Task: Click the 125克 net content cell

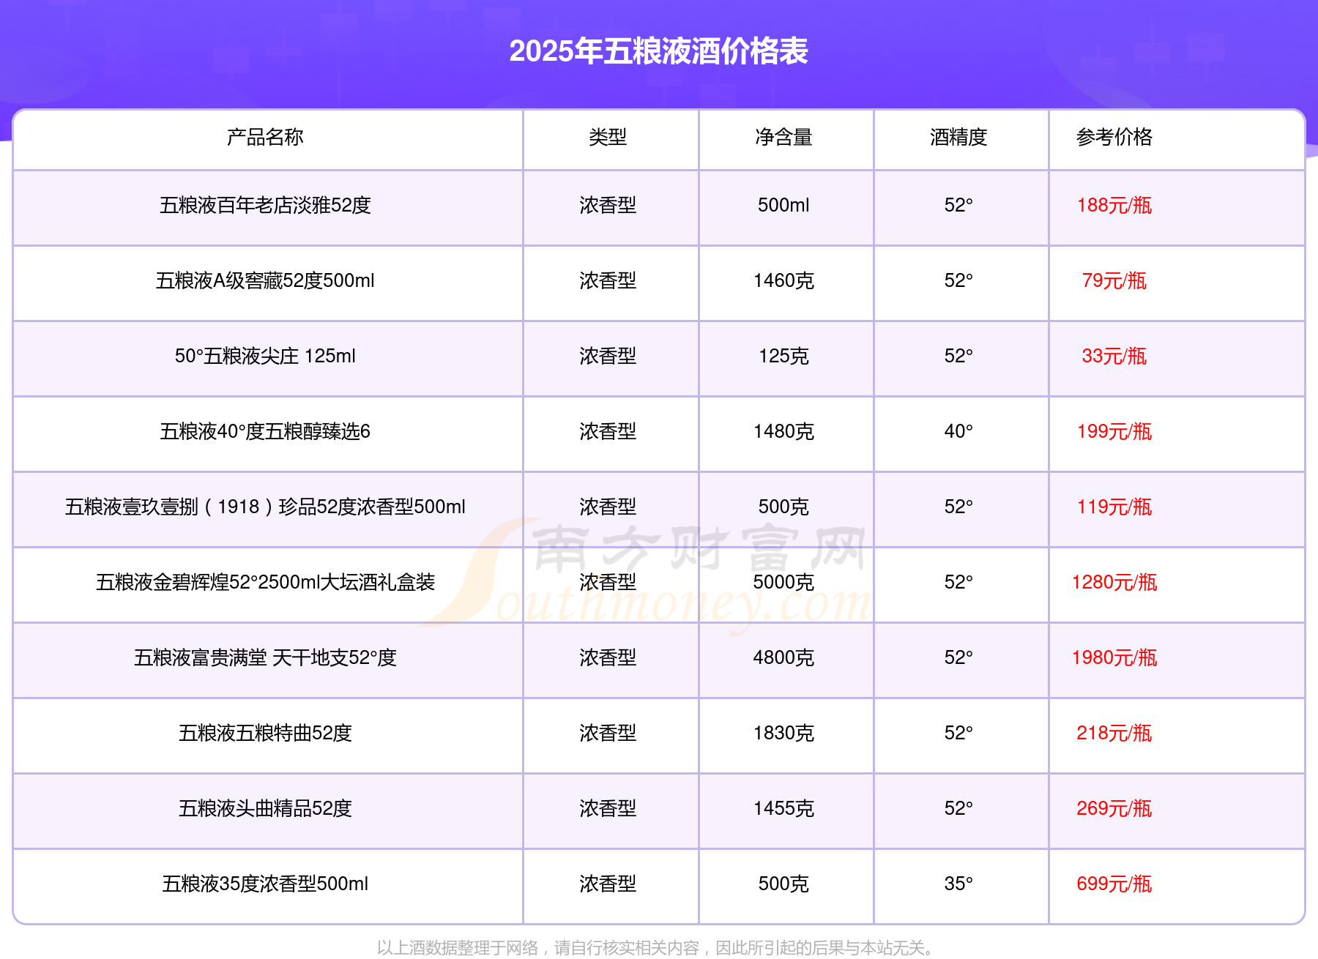Action: point(783,356)
